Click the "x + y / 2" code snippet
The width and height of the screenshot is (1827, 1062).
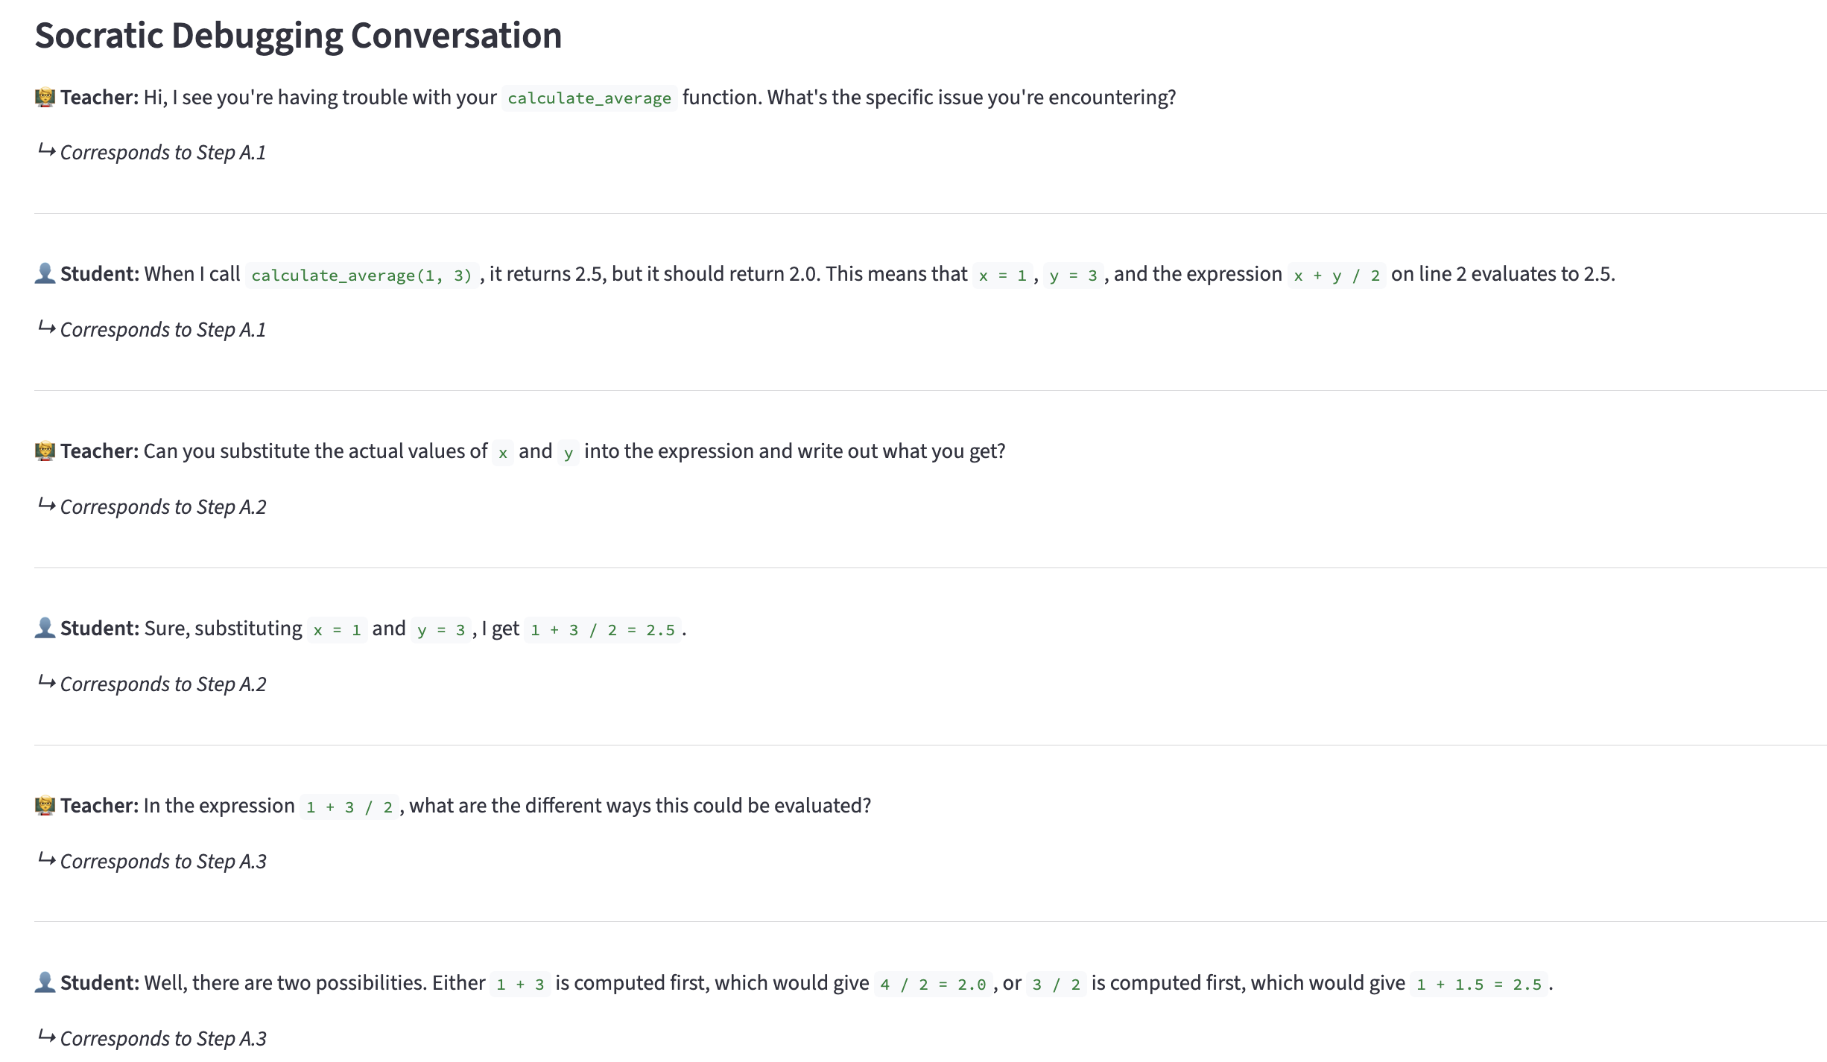[x=1336, y=276]
